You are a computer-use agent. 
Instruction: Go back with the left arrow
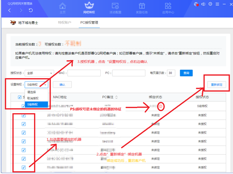point(10,10)
